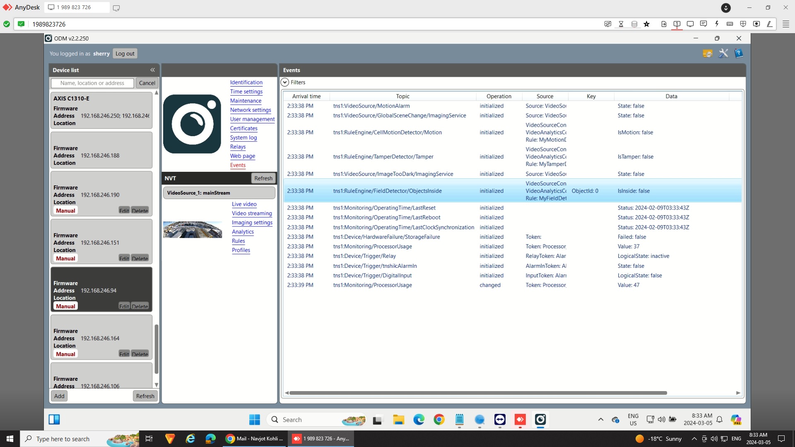Click the yellow folder settings icon
Viewport: 795px width, 447px height.
tap(707, 53)
